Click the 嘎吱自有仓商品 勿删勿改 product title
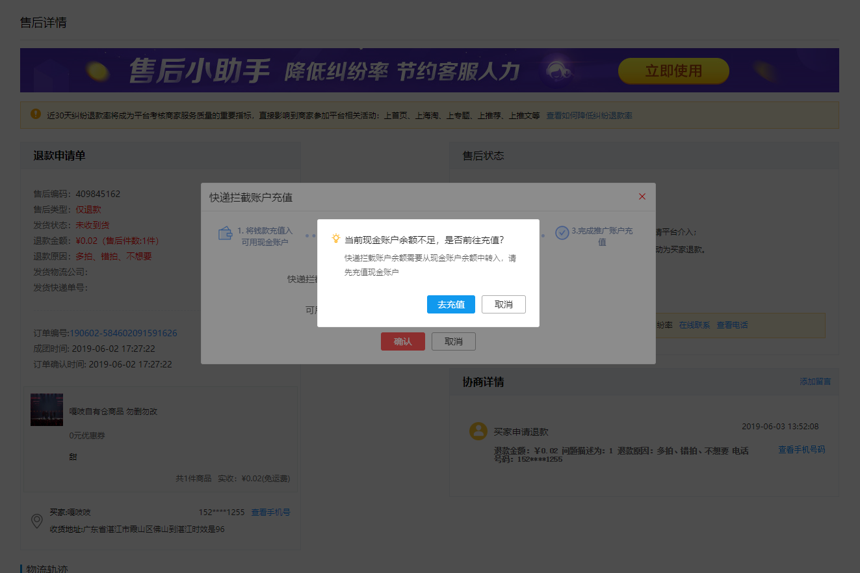 (114, 412)
